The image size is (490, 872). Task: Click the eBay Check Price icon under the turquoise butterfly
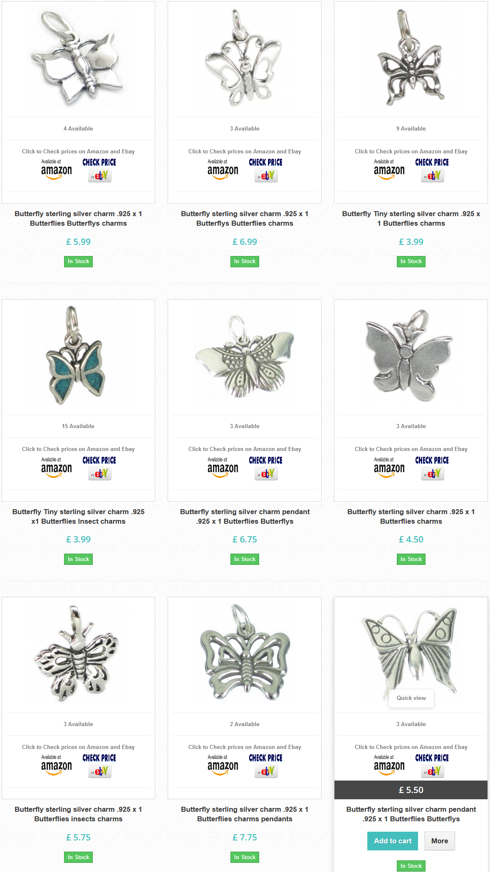[99, 468]
